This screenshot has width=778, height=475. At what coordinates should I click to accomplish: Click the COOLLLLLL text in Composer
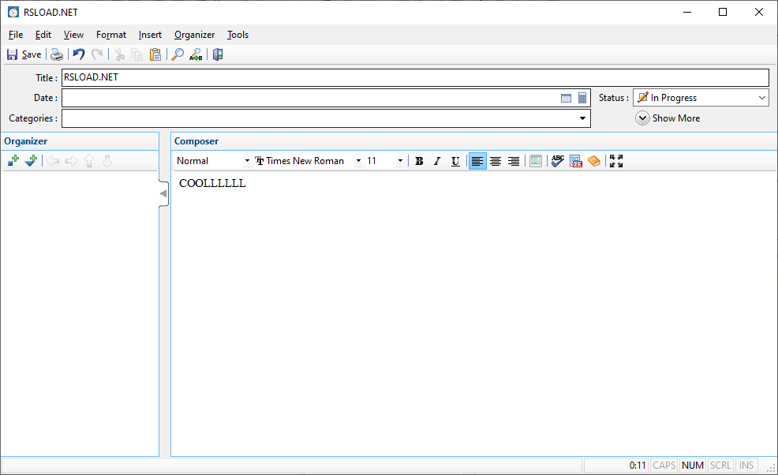(212, 183)
